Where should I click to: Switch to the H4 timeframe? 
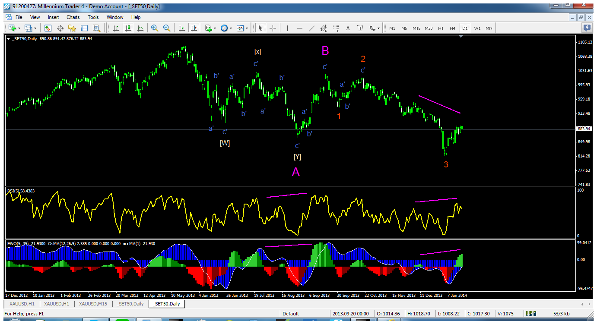click(x=452, y=28)
